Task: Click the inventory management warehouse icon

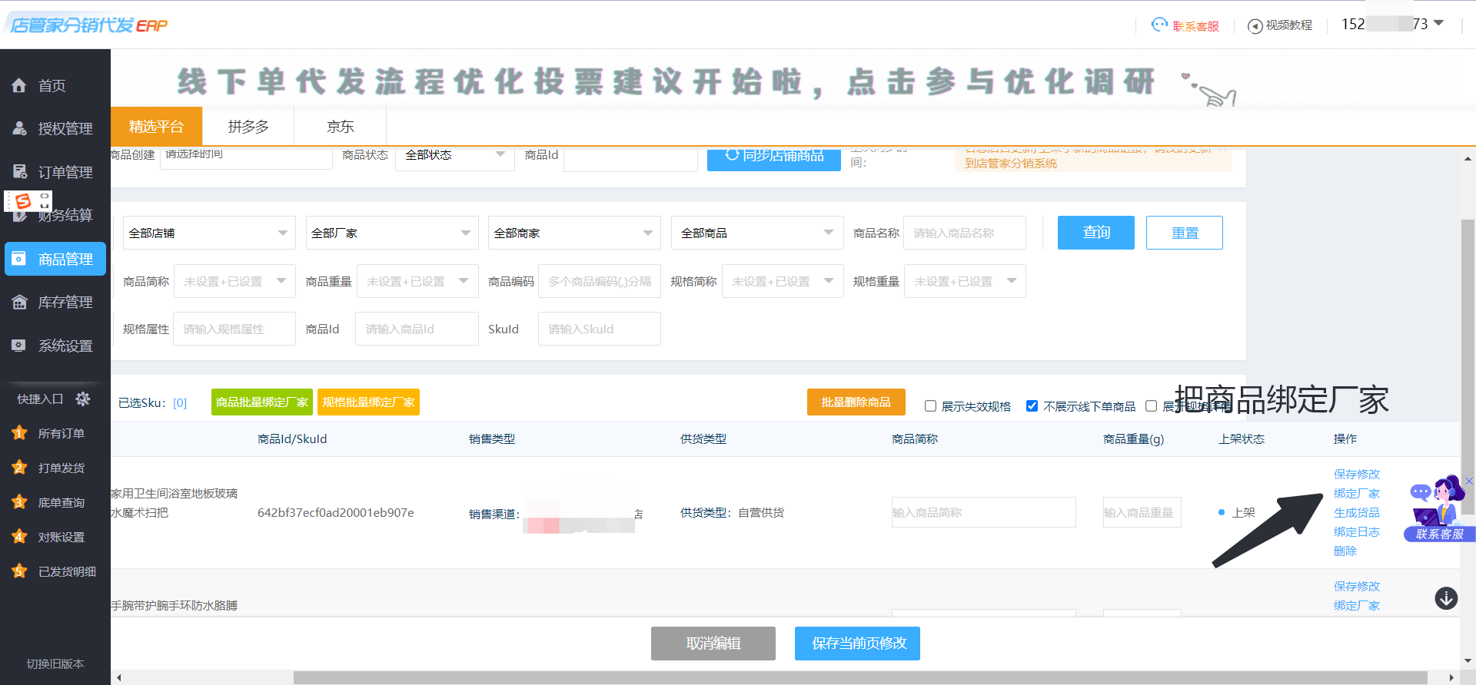Action: pyautogui.click(x=19, y=303)
